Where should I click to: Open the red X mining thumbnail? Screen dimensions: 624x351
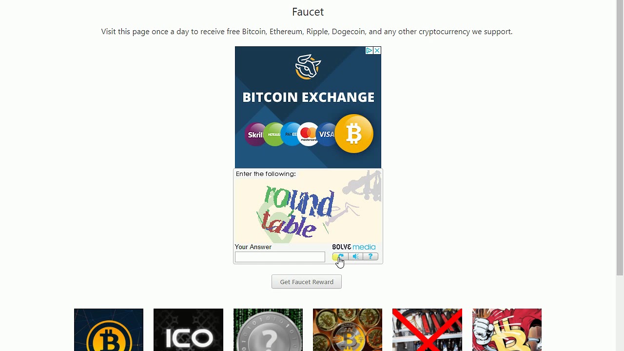pyautogui.click(x=427, y=330)
